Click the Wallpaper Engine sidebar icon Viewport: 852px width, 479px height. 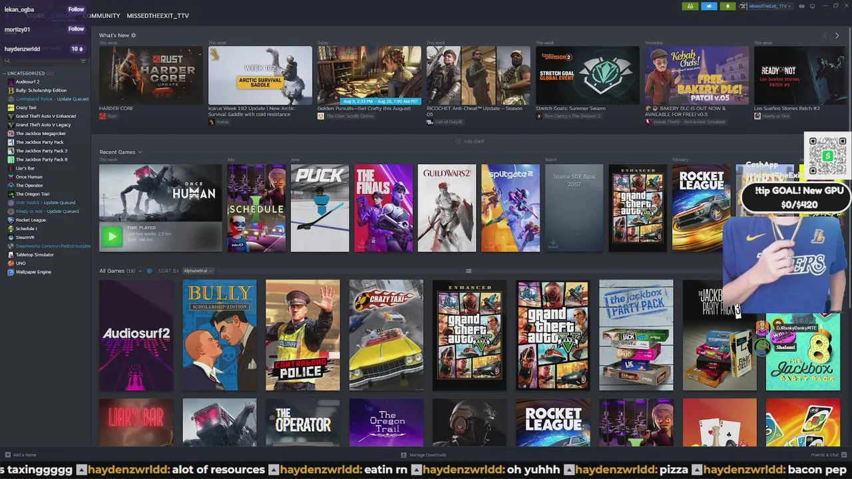[11, 272]
